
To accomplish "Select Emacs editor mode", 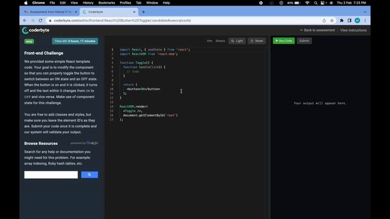I will tap(220, 41).
